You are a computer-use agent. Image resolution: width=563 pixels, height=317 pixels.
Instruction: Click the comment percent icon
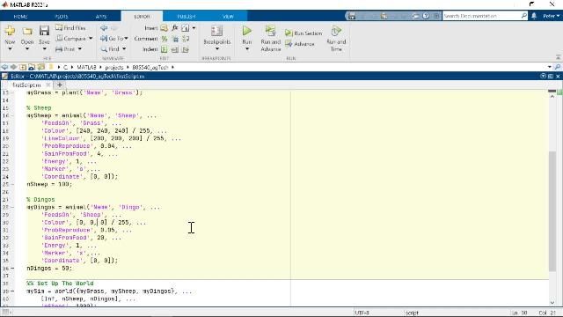click(165, 39)
